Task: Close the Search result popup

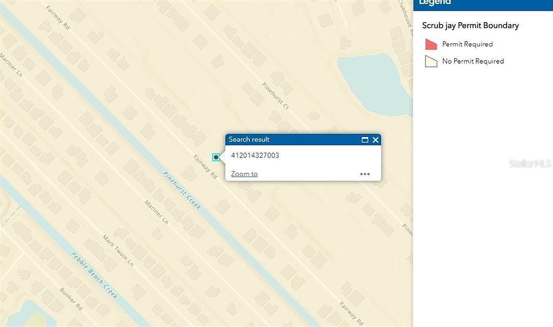Action: click(376, 140)
